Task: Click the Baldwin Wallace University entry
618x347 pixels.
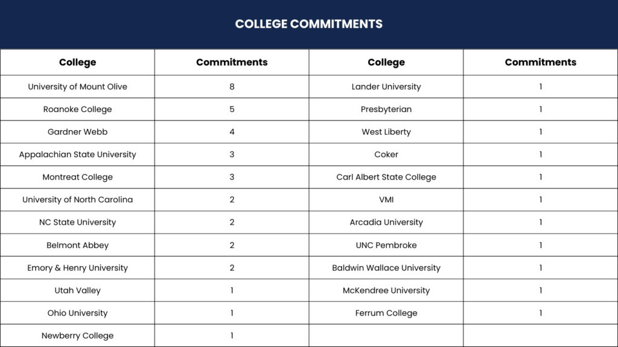Action: point(386,268)
